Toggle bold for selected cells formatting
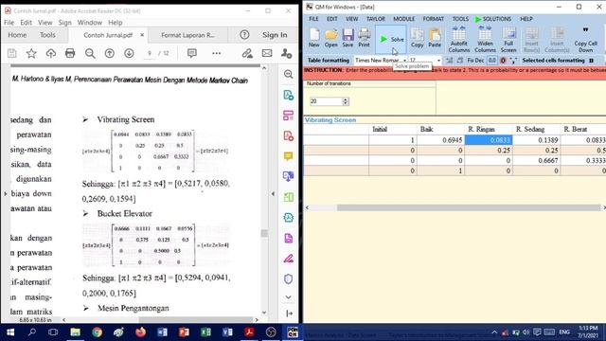The image size is (606, 341). coord(591,61)
